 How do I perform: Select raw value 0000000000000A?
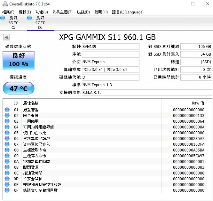(189, 127)
